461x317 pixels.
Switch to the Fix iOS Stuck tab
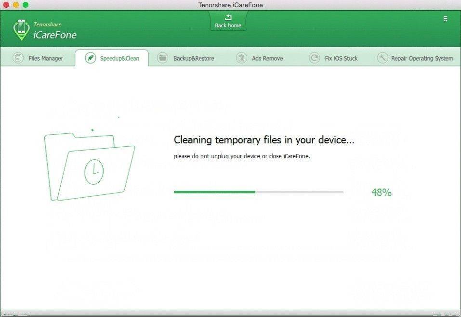pyautogui.click(x=333, y=58)
